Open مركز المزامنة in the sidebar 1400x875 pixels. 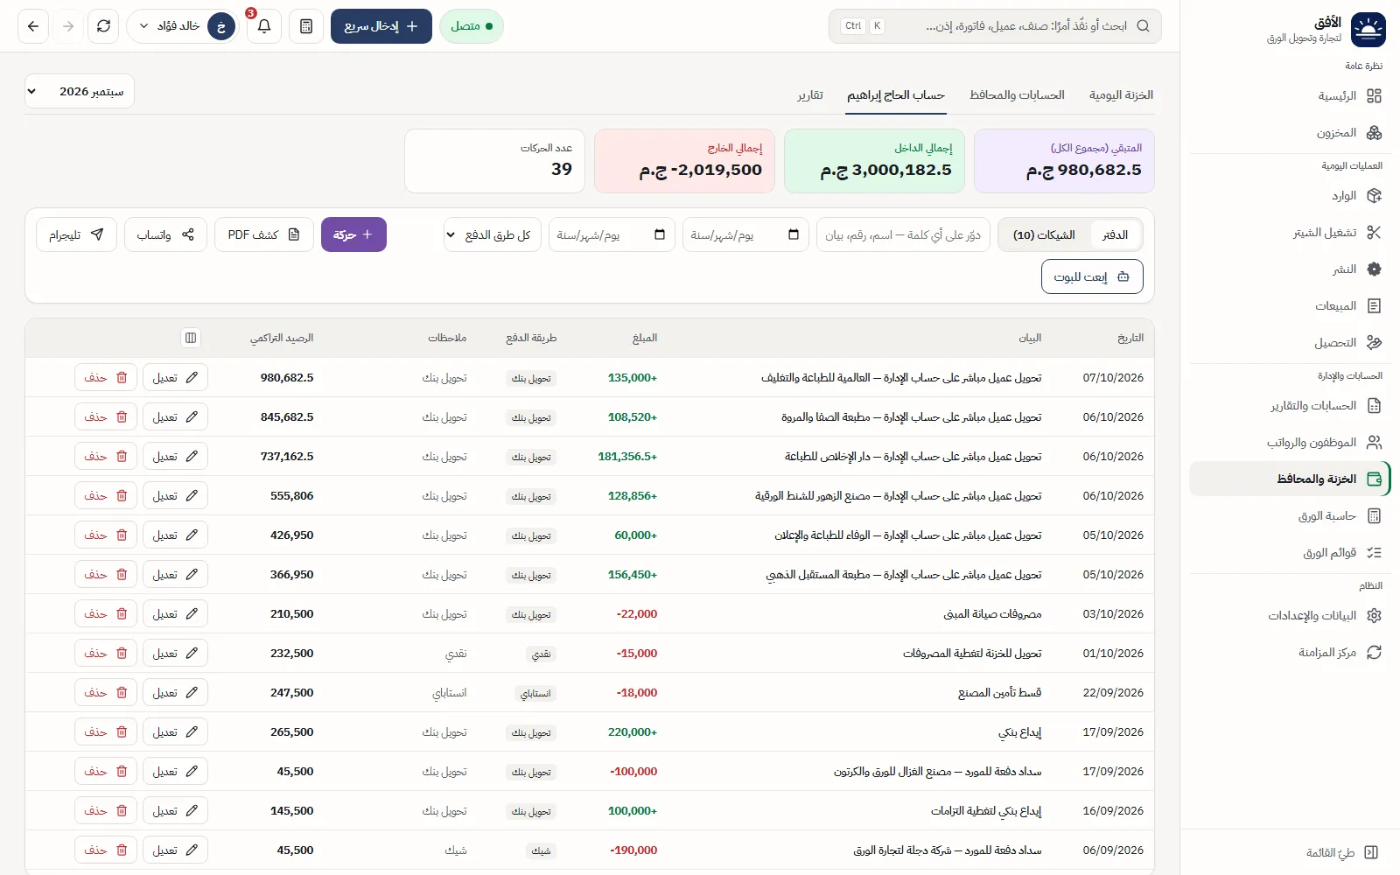pos(1290,653)
